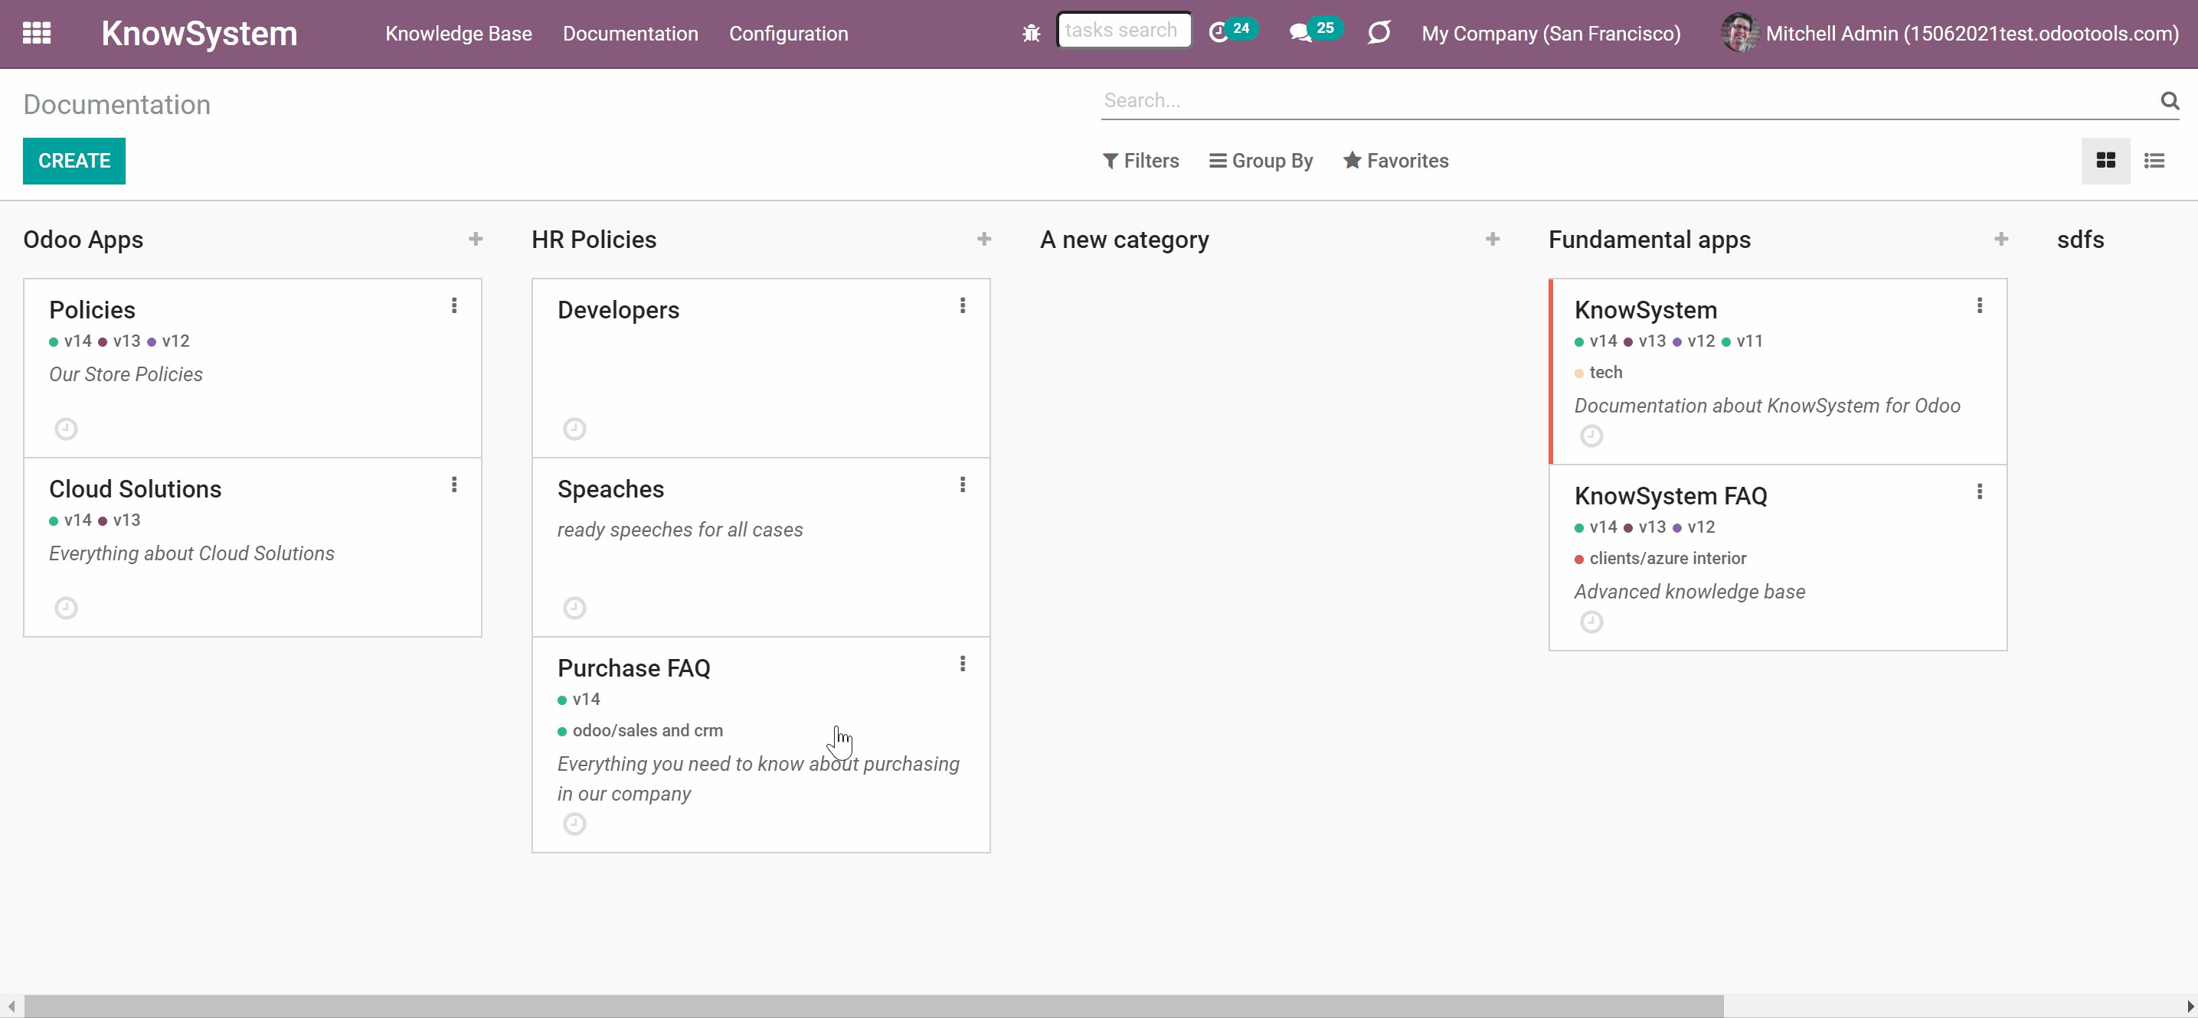Open the Configuration menu

click(x=788, y=33)
